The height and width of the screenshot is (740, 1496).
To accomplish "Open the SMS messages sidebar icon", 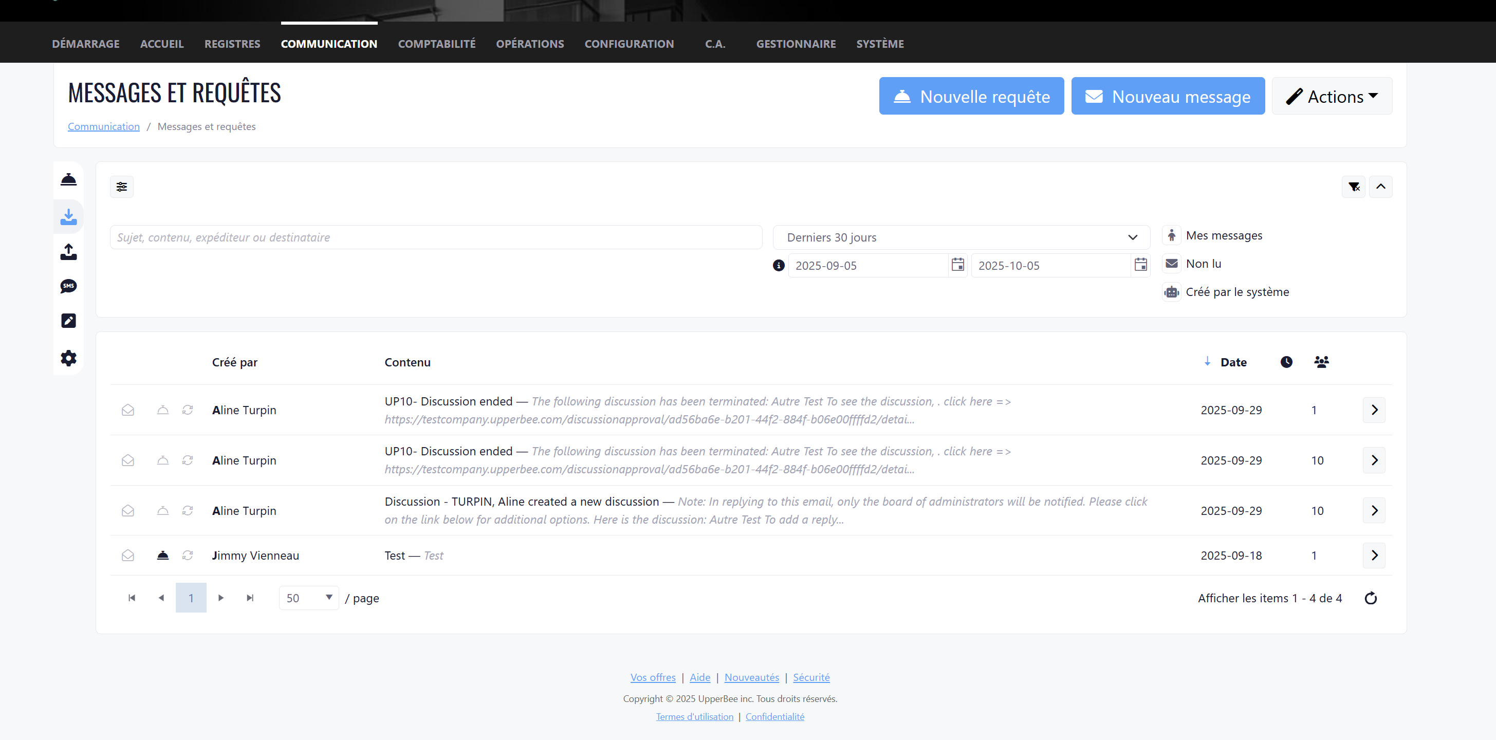I will [68, 286].
